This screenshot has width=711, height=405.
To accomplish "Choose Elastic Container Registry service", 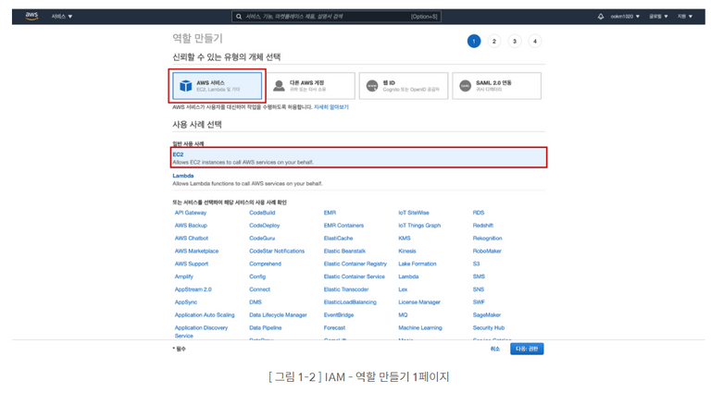I will [355, 264].
